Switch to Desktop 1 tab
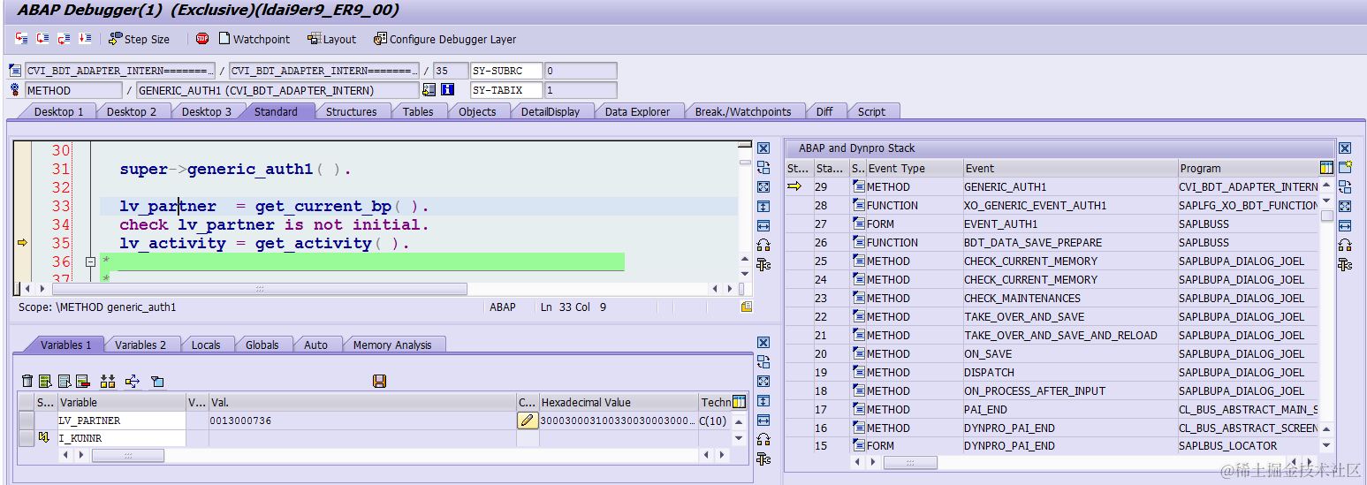The width and height of the screenshot is (1367, 485). [58, 111]
